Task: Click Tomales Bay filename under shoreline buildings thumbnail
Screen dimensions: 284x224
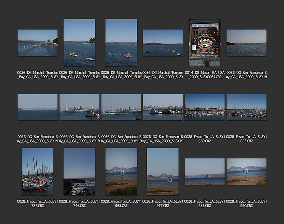Action: click(x=38, y=75)
